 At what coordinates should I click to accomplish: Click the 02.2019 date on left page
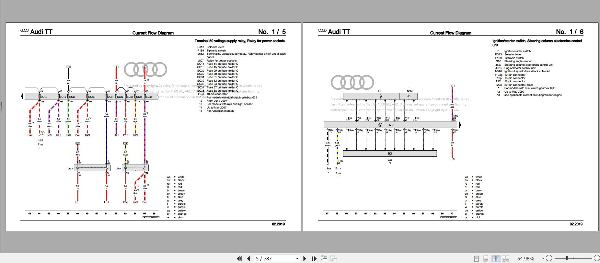pyautogui.click(x=278, y=224)
